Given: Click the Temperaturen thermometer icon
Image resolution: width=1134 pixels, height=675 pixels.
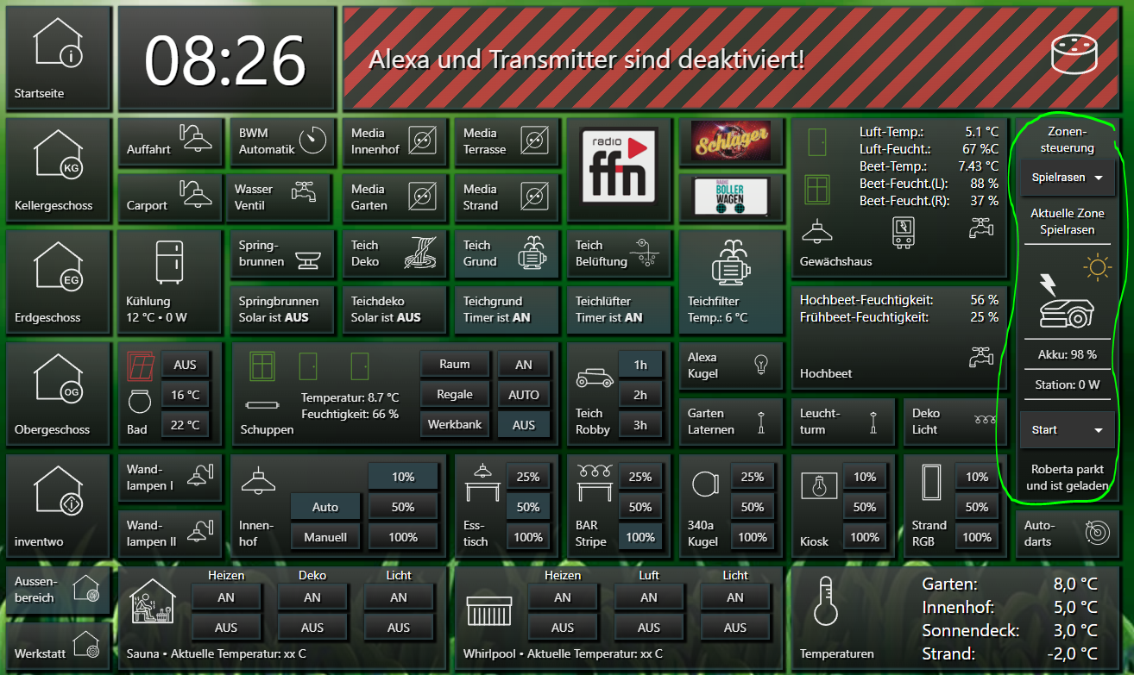Looking at the screenshot, I should coord(825,603).
